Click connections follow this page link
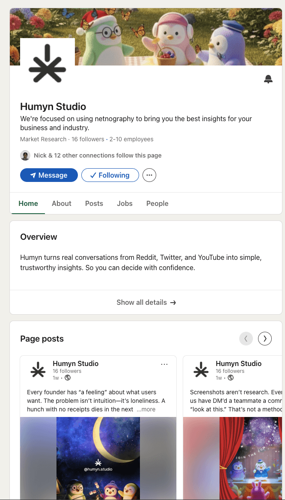The height and width of the screenshot is (500, 285). (x=98, y=156)
